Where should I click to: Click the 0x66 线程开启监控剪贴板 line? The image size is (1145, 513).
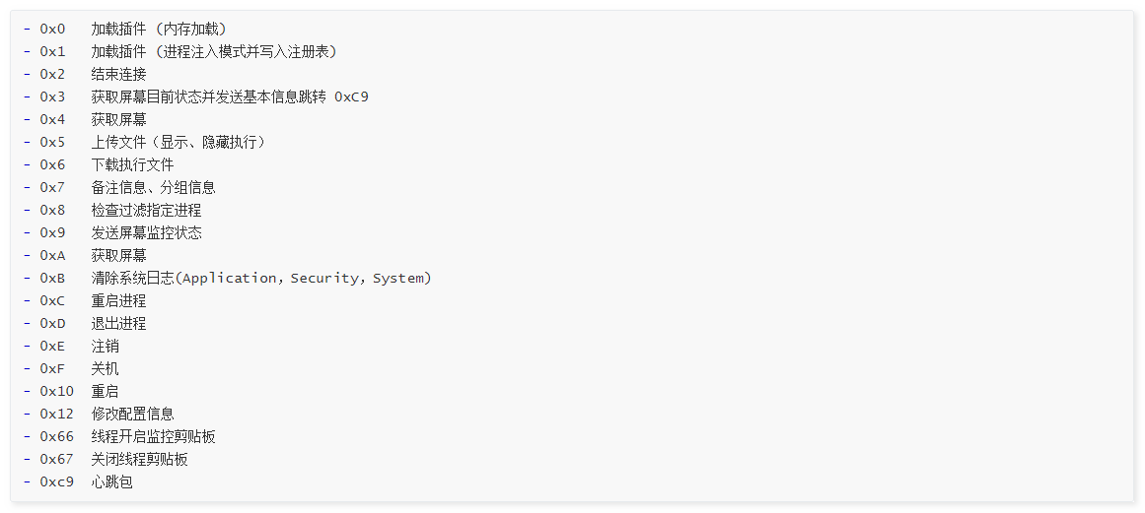pos(153,436)
